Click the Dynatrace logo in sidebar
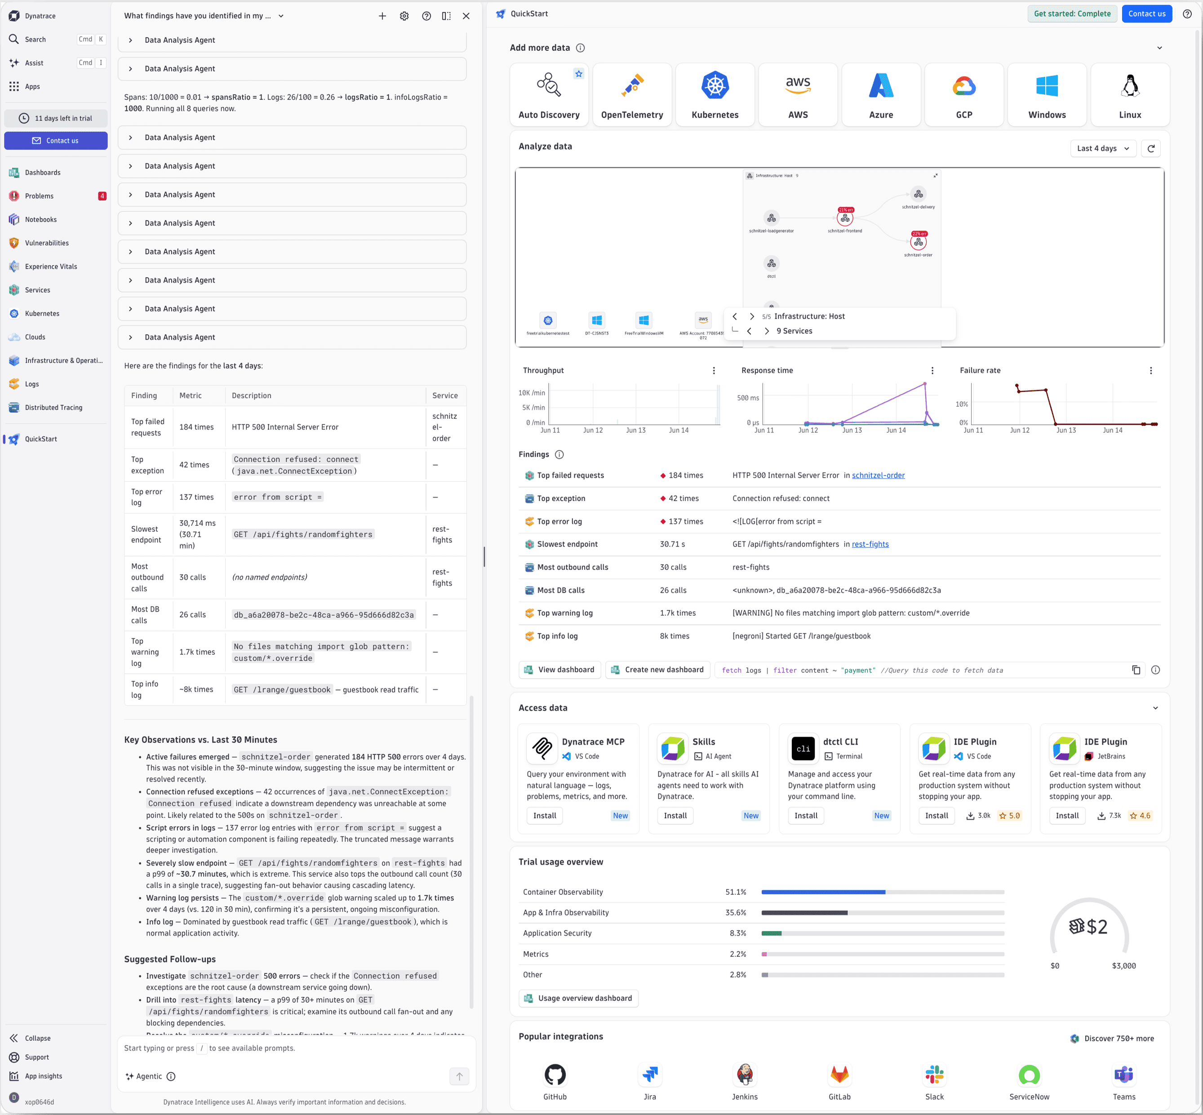 (14, 16)
